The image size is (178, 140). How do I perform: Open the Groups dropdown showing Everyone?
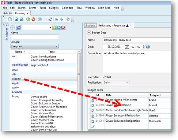[x=35, y=46]
